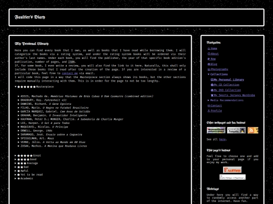Collapse the Collections navigation group
This screenshot has width=273, height=204.
[209, 74]
